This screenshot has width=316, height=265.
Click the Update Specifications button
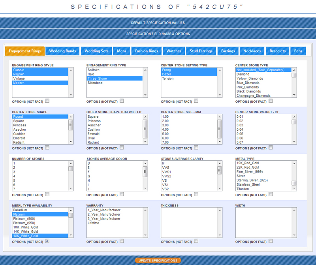(x=158, y=261)
